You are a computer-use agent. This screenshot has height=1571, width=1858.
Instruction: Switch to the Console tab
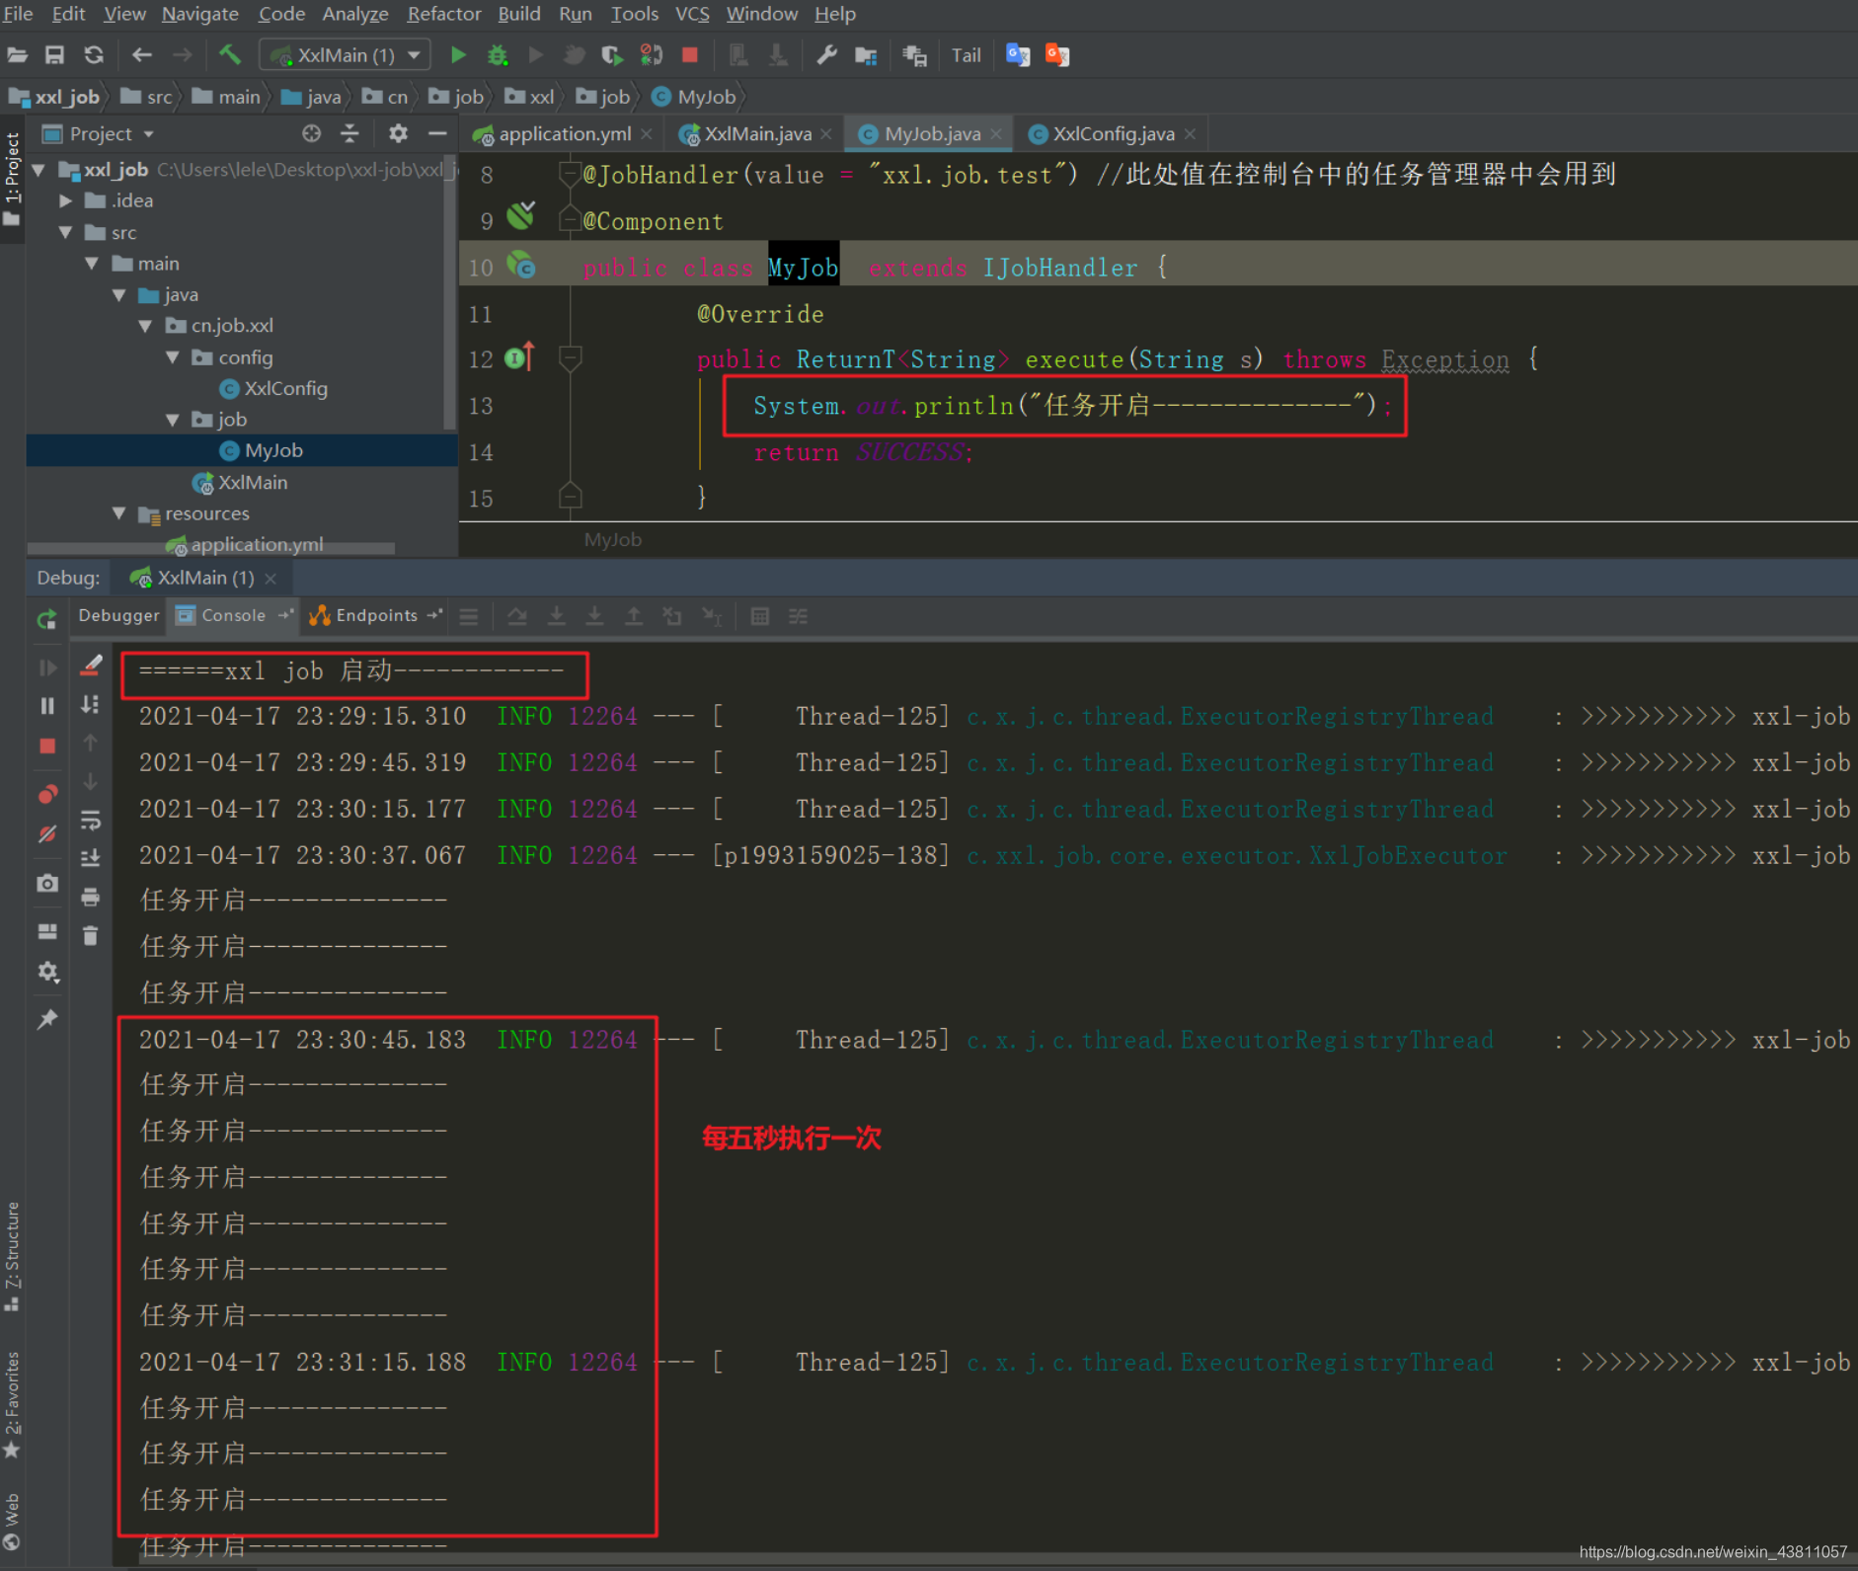coord(233,615)
